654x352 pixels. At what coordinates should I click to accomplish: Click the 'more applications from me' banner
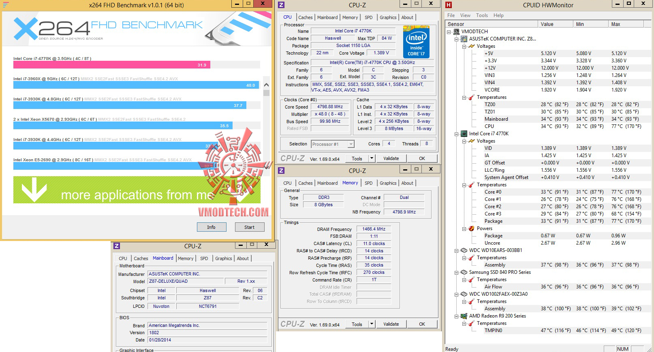click(x=137, y=190)
